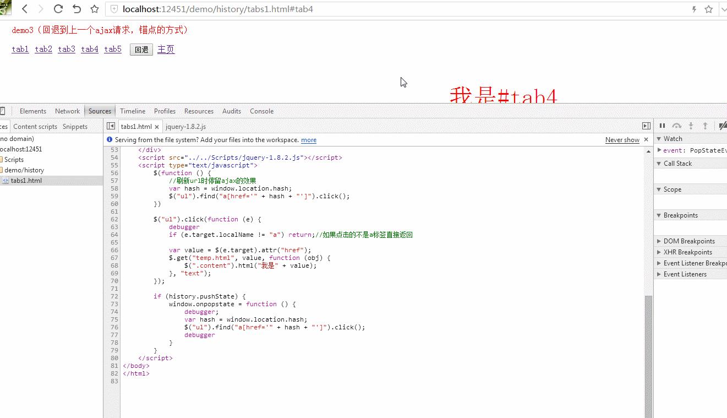
Task: Hide the navigator sidebar in Sources panel
Action: point(111,126)
